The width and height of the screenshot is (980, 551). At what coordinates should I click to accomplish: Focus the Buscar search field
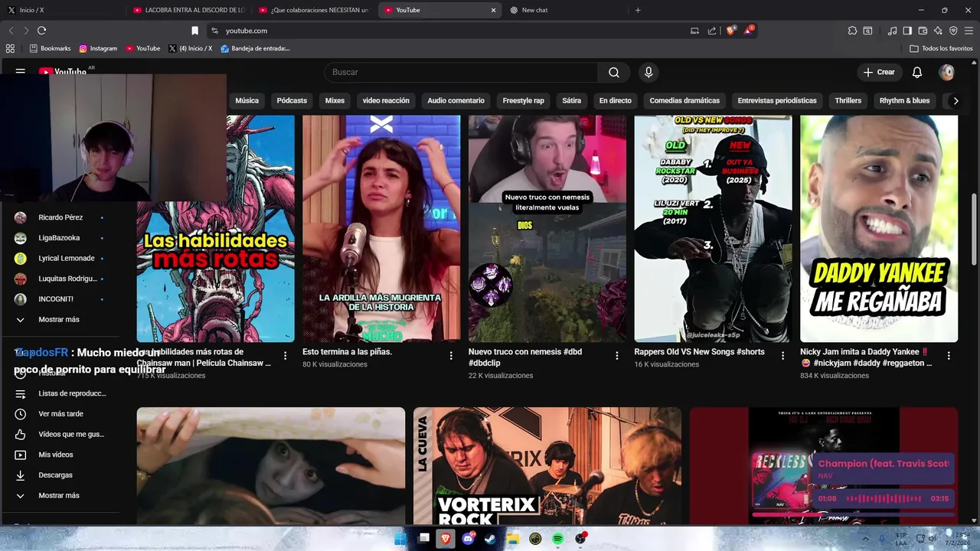click(461, 72)
